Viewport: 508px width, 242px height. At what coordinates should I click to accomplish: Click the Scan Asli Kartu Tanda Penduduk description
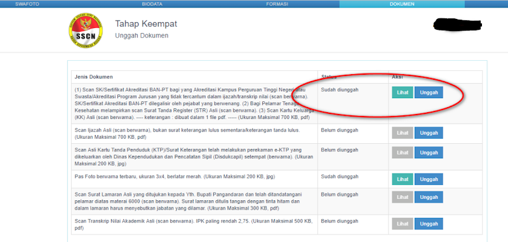click(193, 156)
